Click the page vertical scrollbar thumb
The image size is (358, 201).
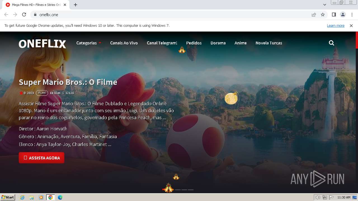click(x=357, y=40)
